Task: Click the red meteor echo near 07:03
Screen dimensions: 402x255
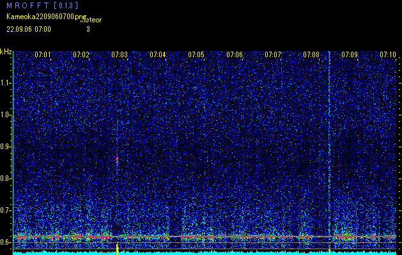Action: [117, 159]
